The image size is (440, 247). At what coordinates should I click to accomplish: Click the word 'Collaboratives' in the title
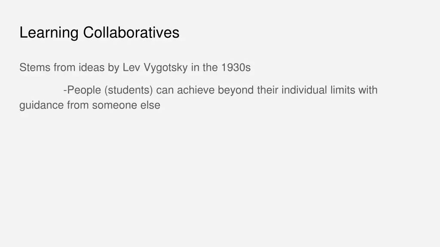click(x=131, y=32)
